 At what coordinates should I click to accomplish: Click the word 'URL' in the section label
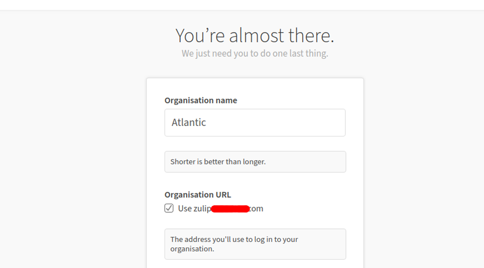224,195
